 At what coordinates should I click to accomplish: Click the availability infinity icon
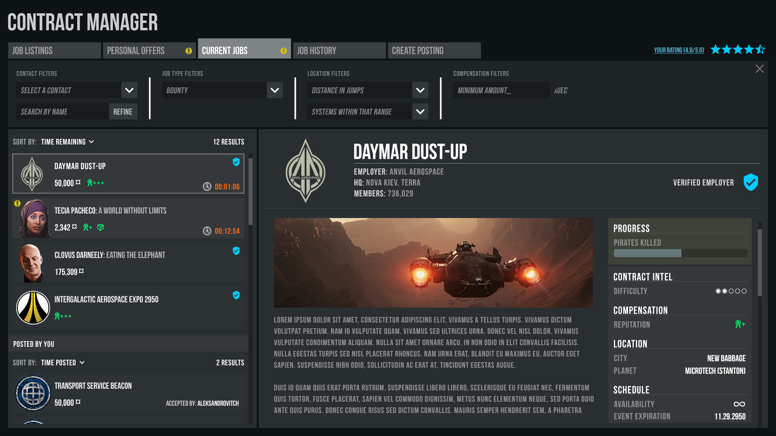pos(739,404)
